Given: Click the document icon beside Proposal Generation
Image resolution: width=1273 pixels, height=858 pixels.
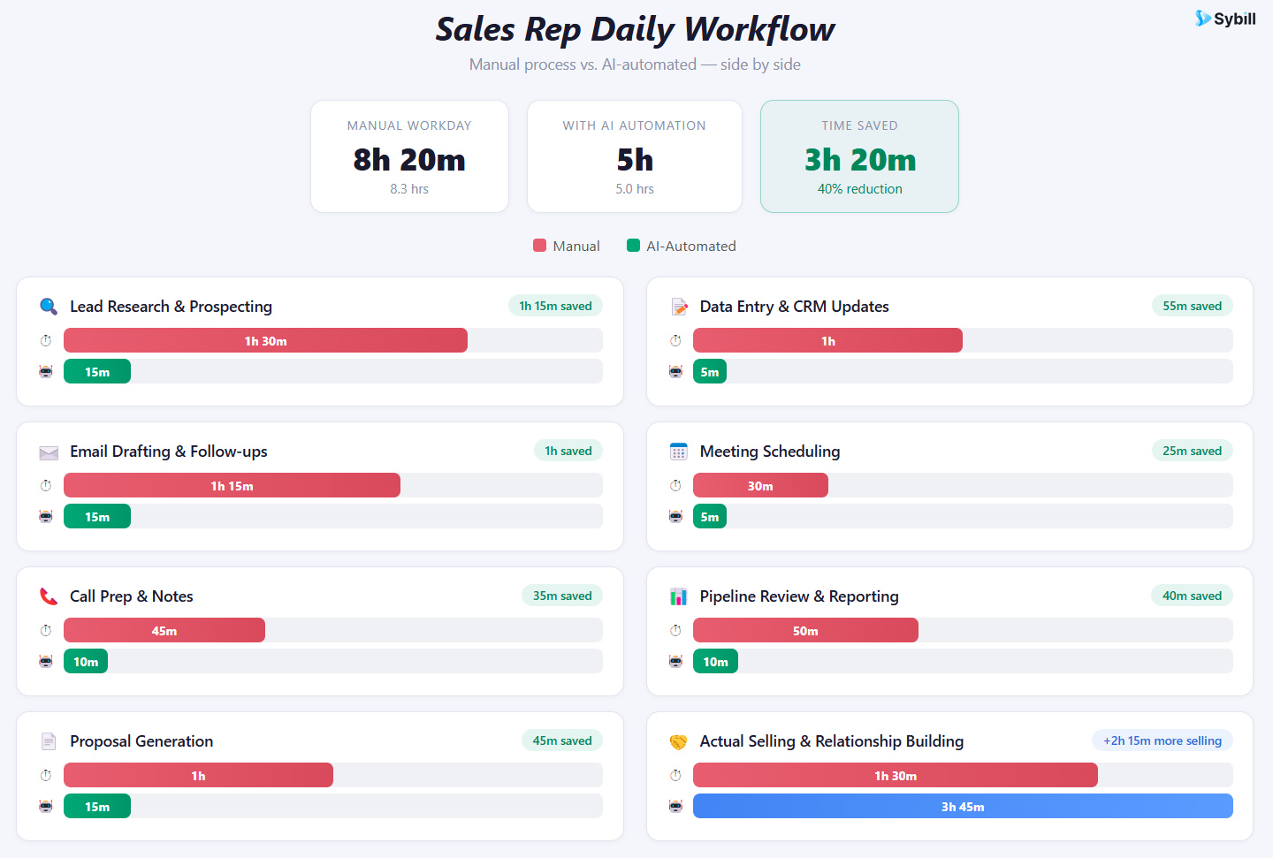Looking at the screenshot, I should click(x=49, y=741).
